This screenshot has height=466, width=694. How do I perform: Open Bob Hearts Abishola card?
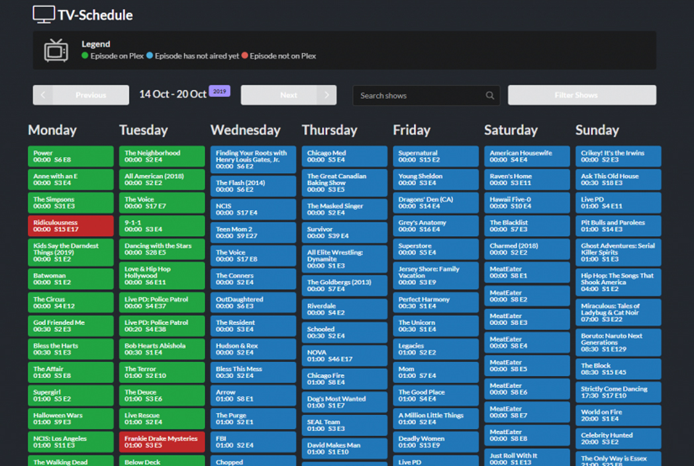point(162,349)
